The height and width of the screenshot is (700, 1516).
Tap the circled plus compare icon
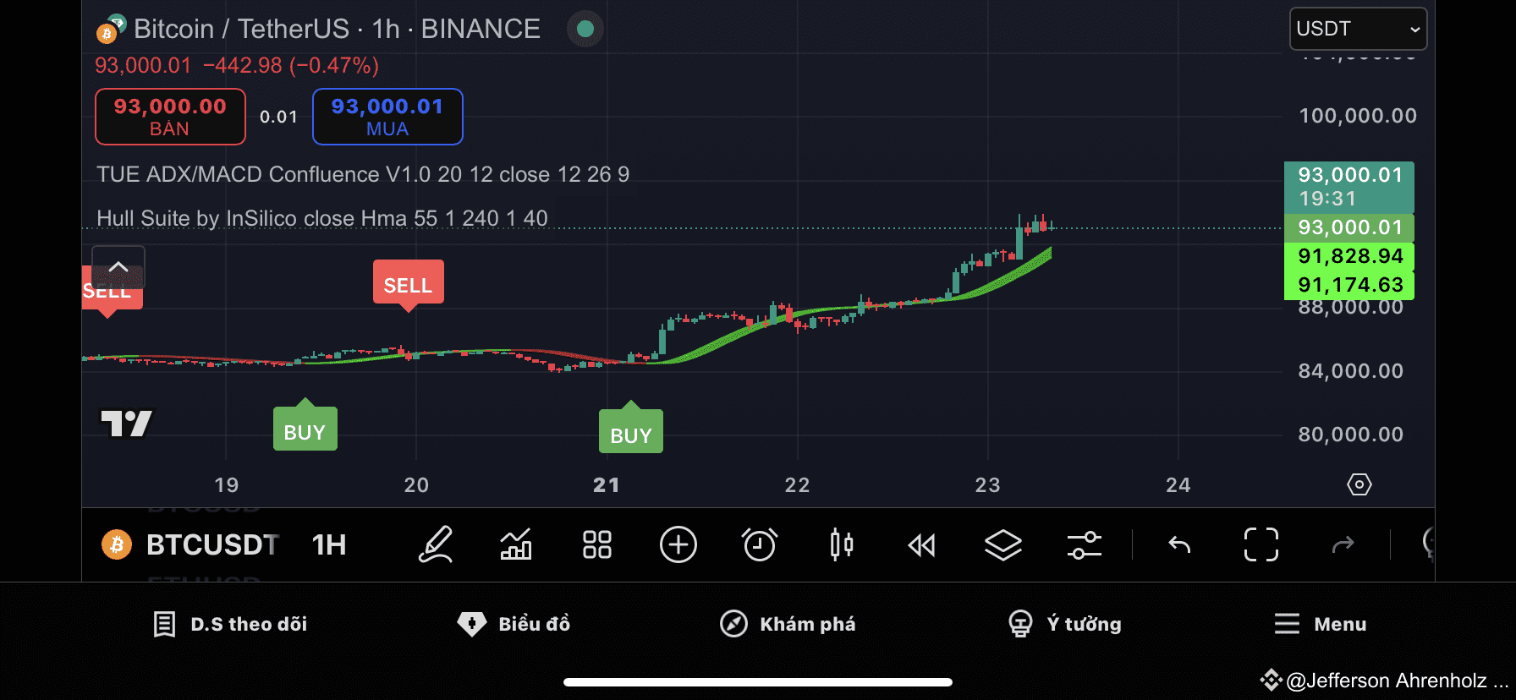click(678, 544)
